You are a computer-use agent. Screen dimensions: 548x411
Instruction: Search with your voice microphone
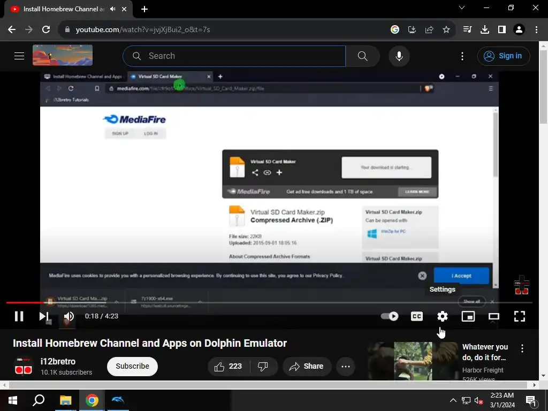399,56
